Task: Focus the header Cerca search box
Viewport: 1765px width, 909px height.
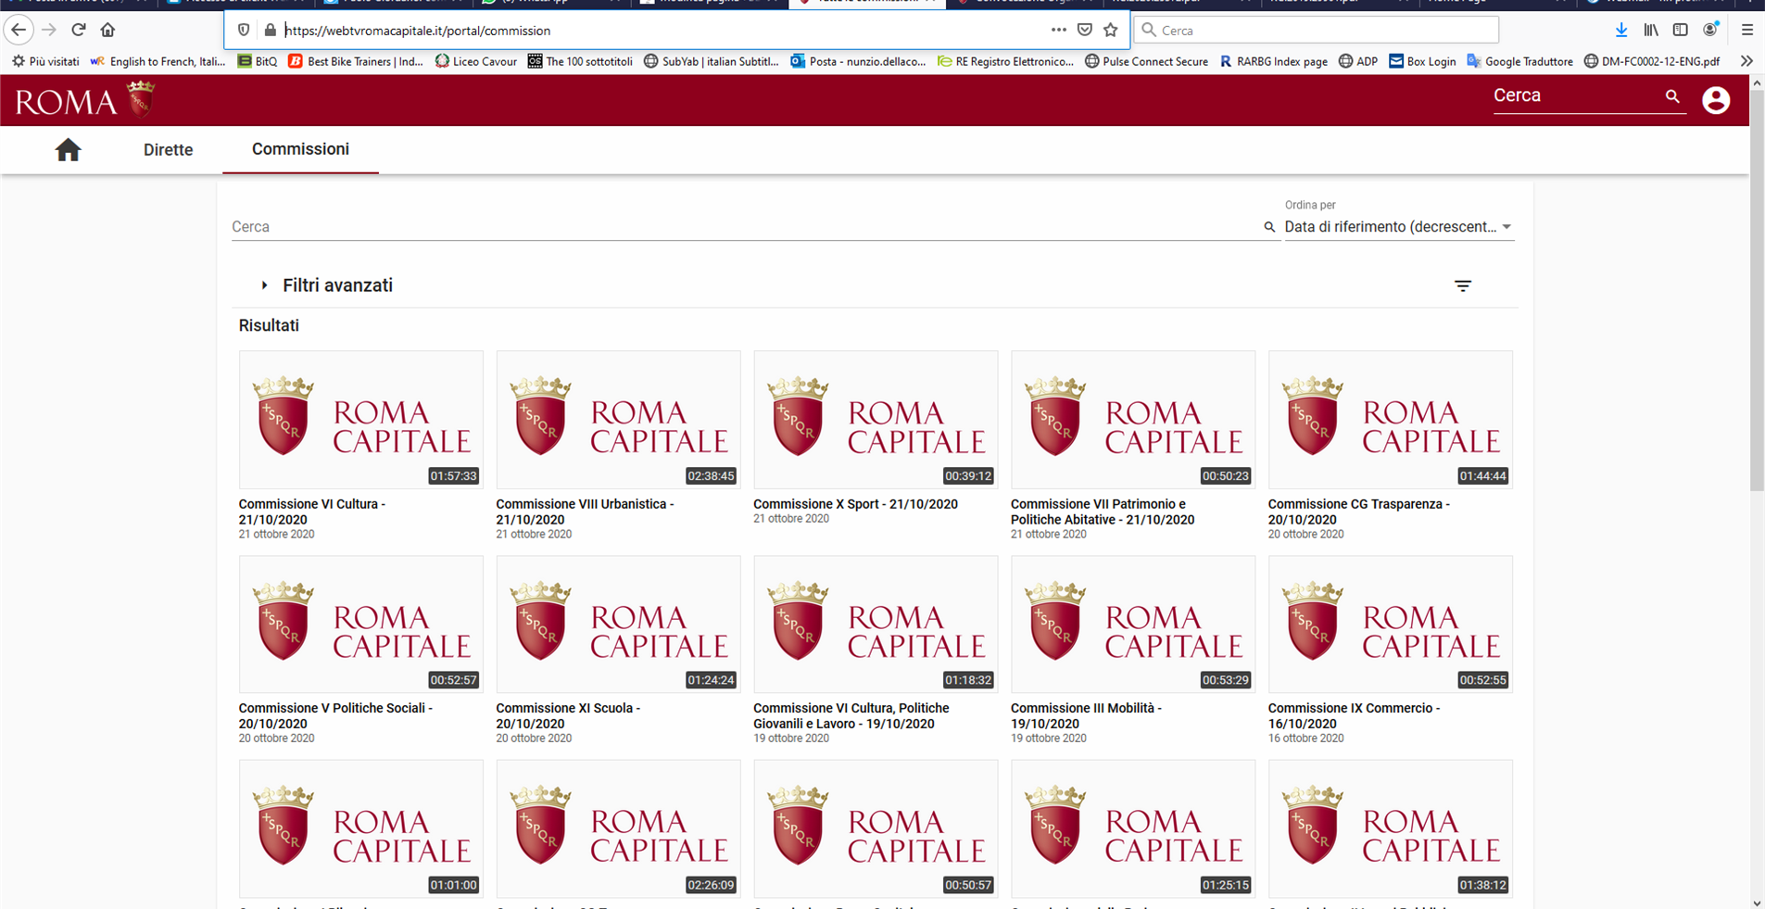Action: (x=1577, y=96)
